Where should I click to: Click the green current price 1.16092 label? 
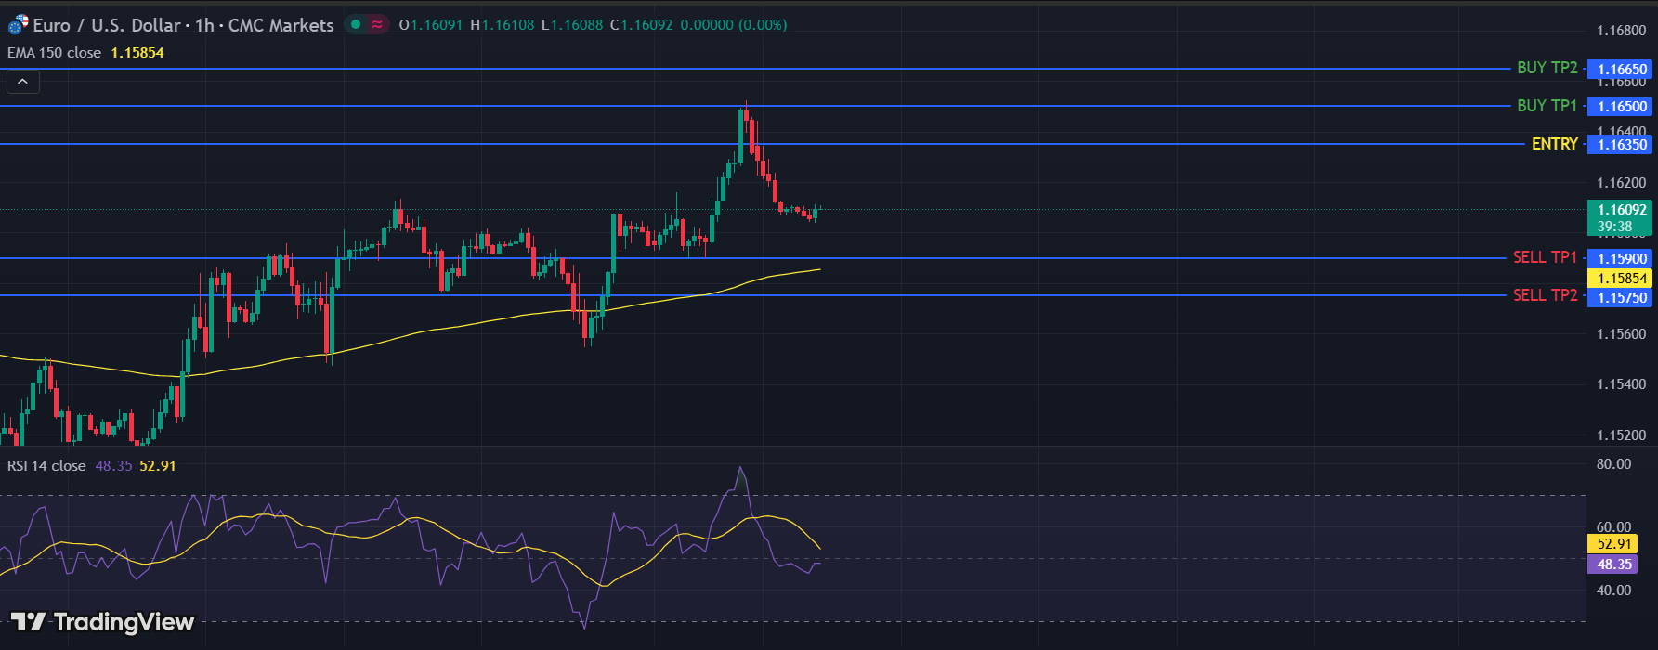tap(1622, 210)
